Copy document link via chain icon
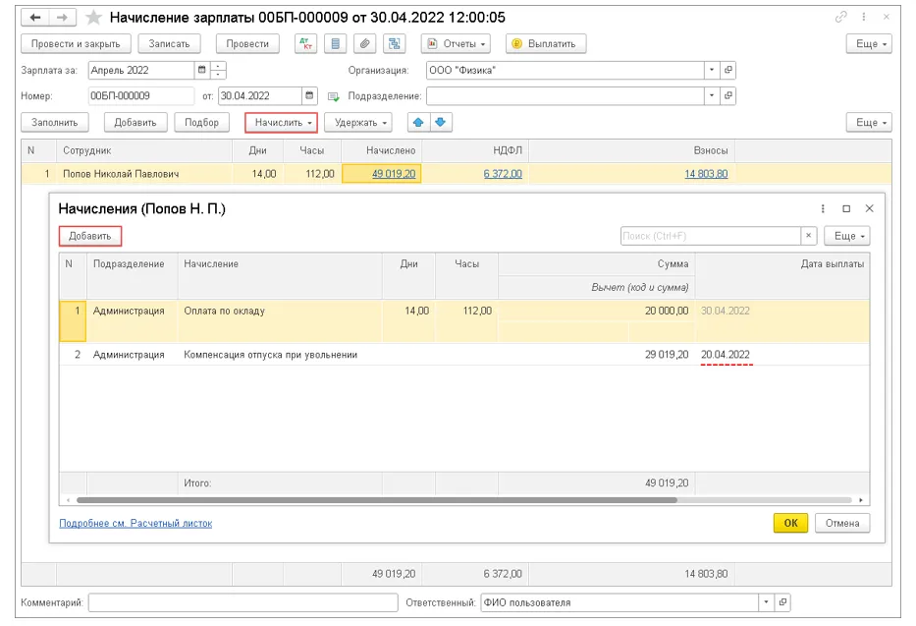The height and width of the screenshot is (626, 916). [x=841, y=18]
